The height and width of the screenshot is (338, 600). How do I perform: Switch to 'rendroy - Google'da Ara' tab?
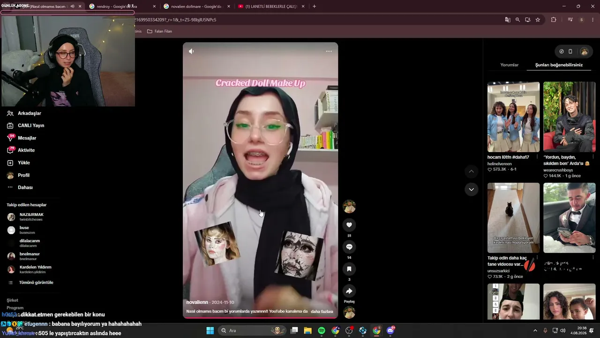point(123,7)
